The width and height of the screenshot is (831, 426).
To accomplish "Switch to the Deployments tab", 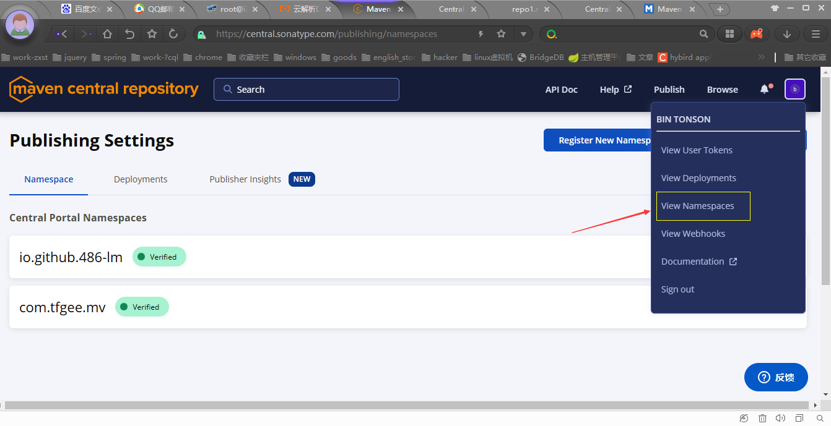I will coord(141,179).
